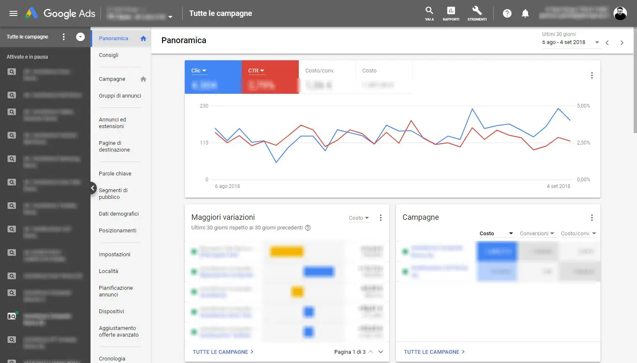Screen dimensions: 637x363
Task: Open Dati demografici page
Action: click(x=119, y=214)
